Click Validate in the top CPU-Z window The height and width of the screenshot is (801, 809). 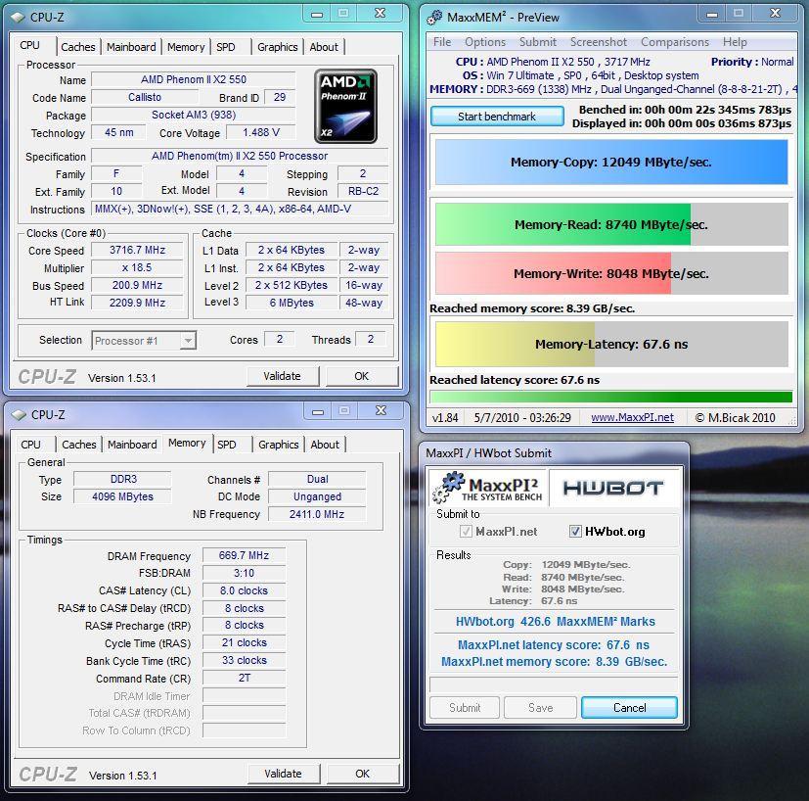point(283,376)
